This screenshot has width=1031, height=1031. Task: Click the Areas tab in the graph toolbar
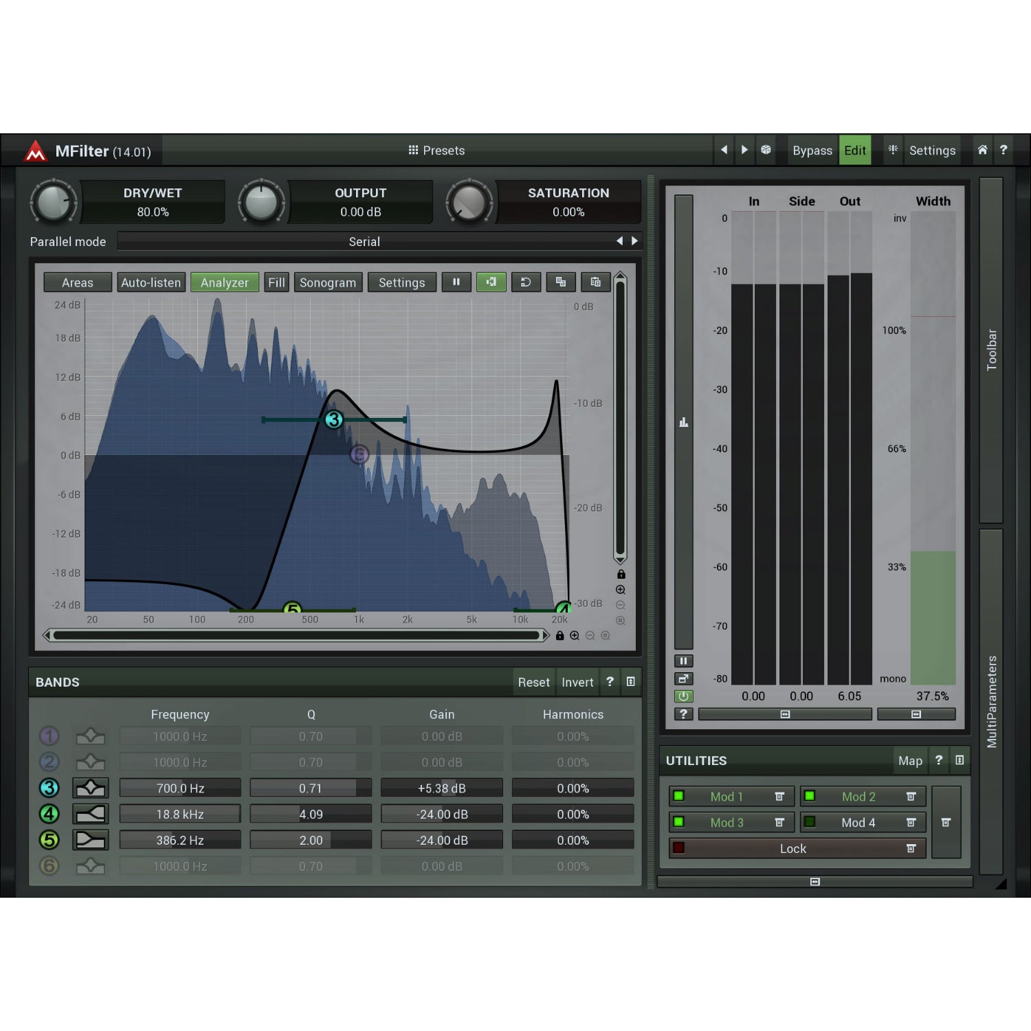coord(78,282)
